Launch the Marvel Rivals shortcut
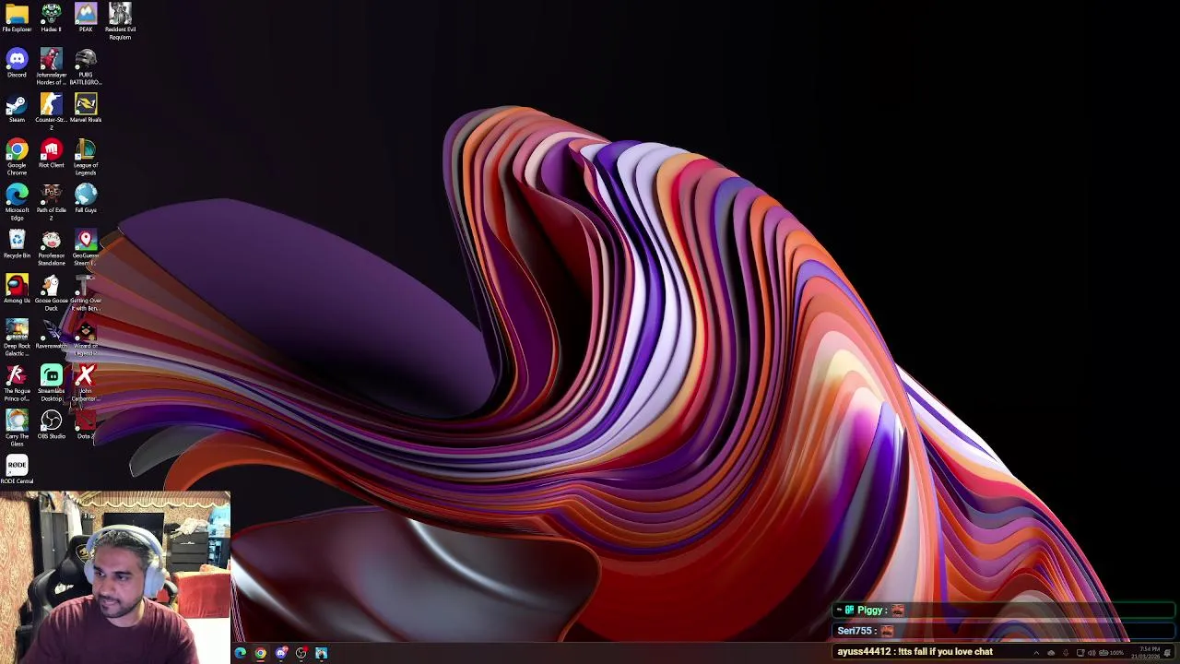Viewport: 1180px width, 664px height. 86,109
